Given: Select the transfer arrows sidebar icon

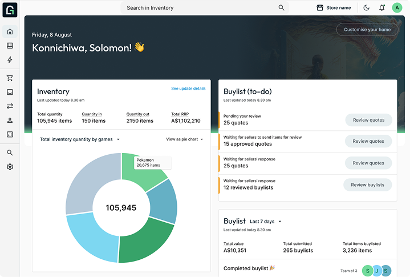Looking at the screenshot, I should (10, 106).
